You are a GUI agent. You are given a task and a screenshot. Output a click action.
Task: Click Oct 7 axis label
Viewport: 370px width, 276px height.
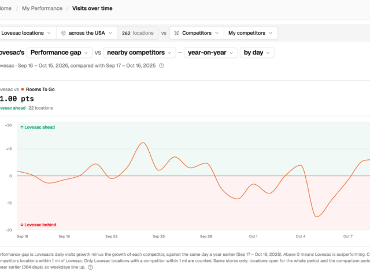coord(348,236)
